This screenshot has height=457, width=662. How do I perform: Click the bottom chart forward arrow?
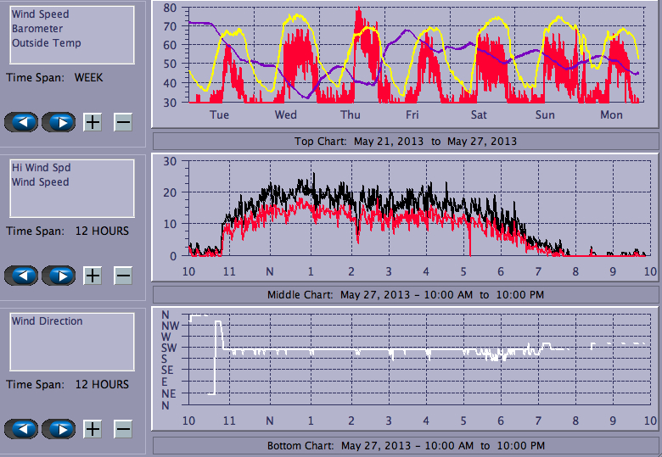[59, 429]
